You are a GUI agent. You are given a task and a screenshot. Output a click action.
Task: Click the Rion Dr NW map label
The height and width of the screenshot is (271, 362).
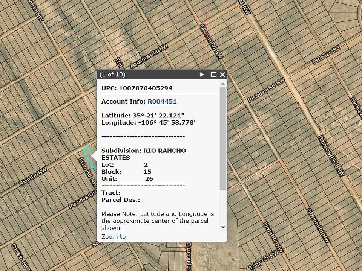pos(33,176)
